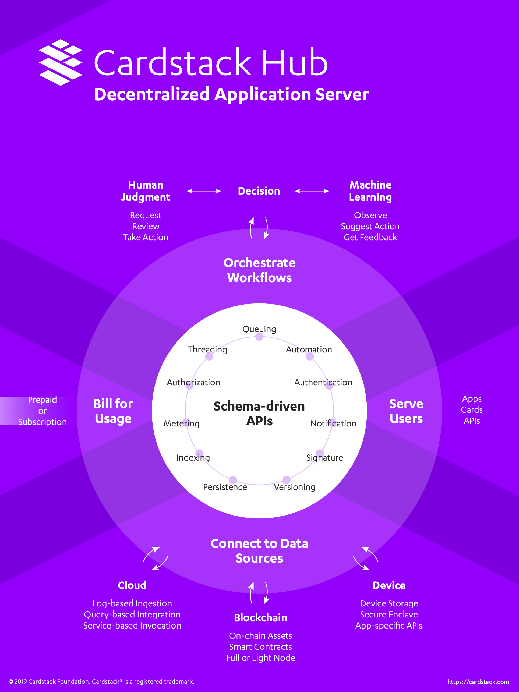Click the 'Cloud' heading
The height and width of the screenshot is (692, 519).
pos(132,585)
